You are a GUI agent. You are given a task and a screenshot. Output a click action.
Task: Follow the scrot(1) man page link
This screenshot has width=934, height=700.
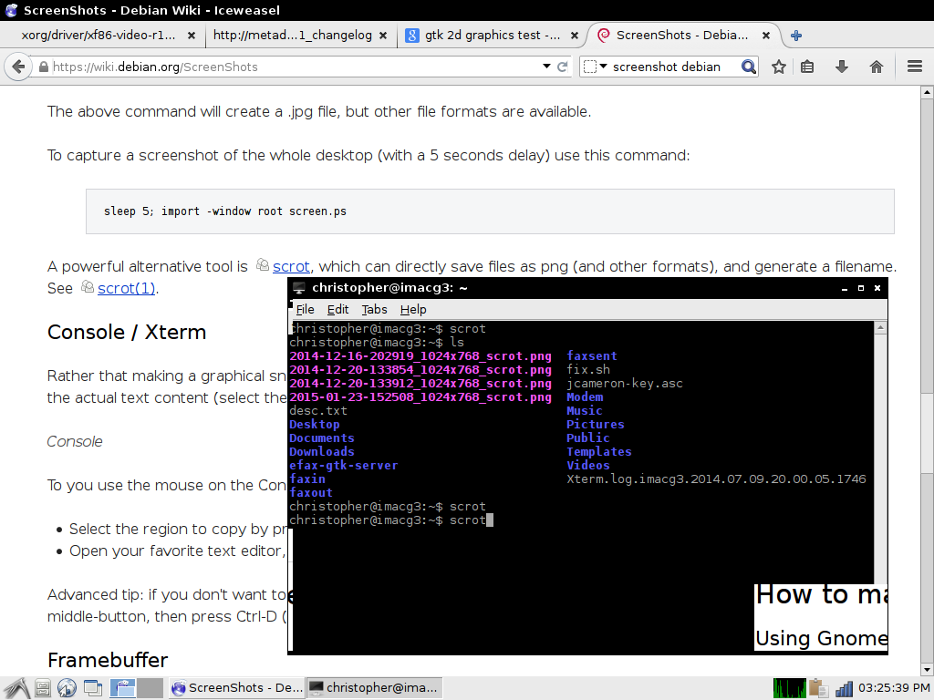(x=127, y=288)
